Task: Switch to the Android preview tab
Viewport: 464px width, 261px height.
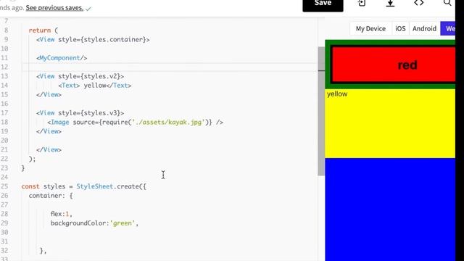Action: point(424,29)
